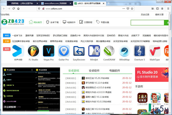Select the 安卓游戏 tab
The width and height of the screenshot is (172, 115).
click(x=74, y=71)
